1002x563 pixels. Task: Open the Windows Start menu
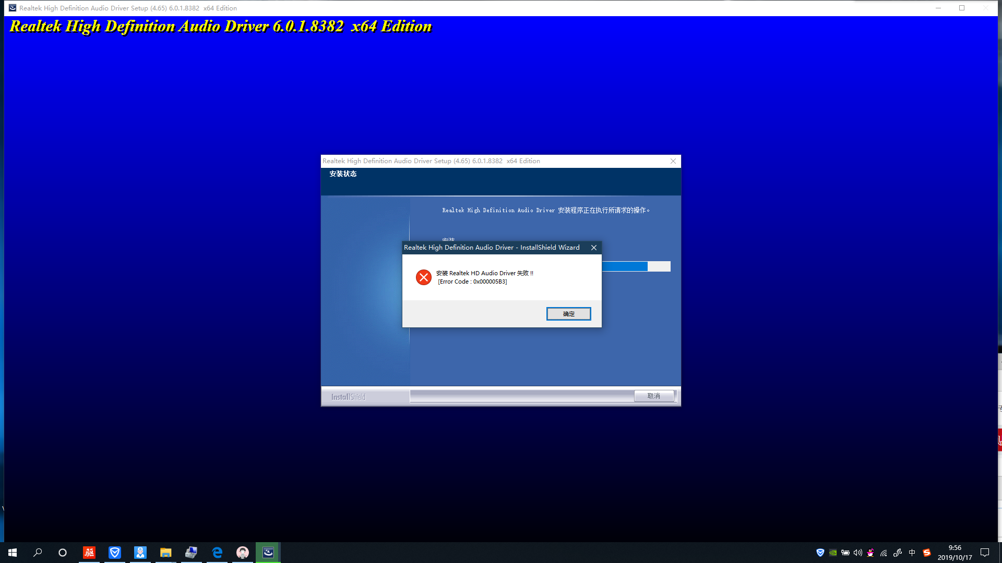pyautogui.click(x=13, y=553)
